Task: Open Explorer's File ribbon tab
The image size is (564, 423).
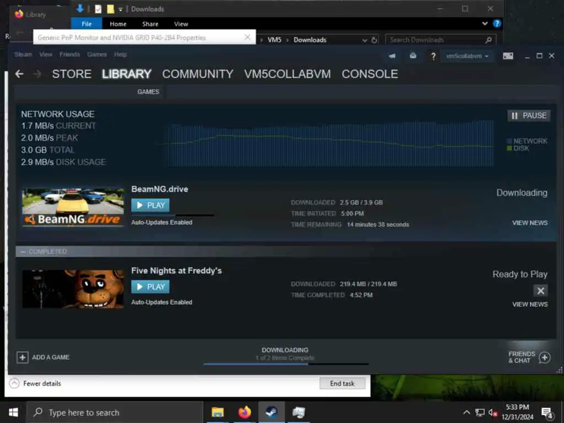Action: click(86, 24)
